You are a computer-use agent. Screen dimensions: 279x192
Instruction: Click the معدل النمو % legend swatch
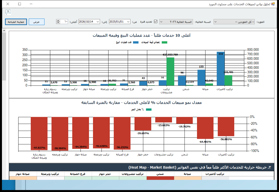click(149, 110)
